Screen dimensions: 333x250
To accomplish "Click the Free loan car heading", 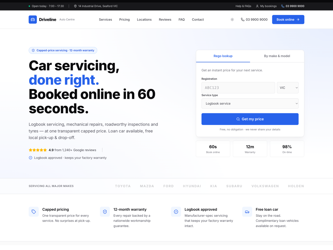I will [267, 209].
